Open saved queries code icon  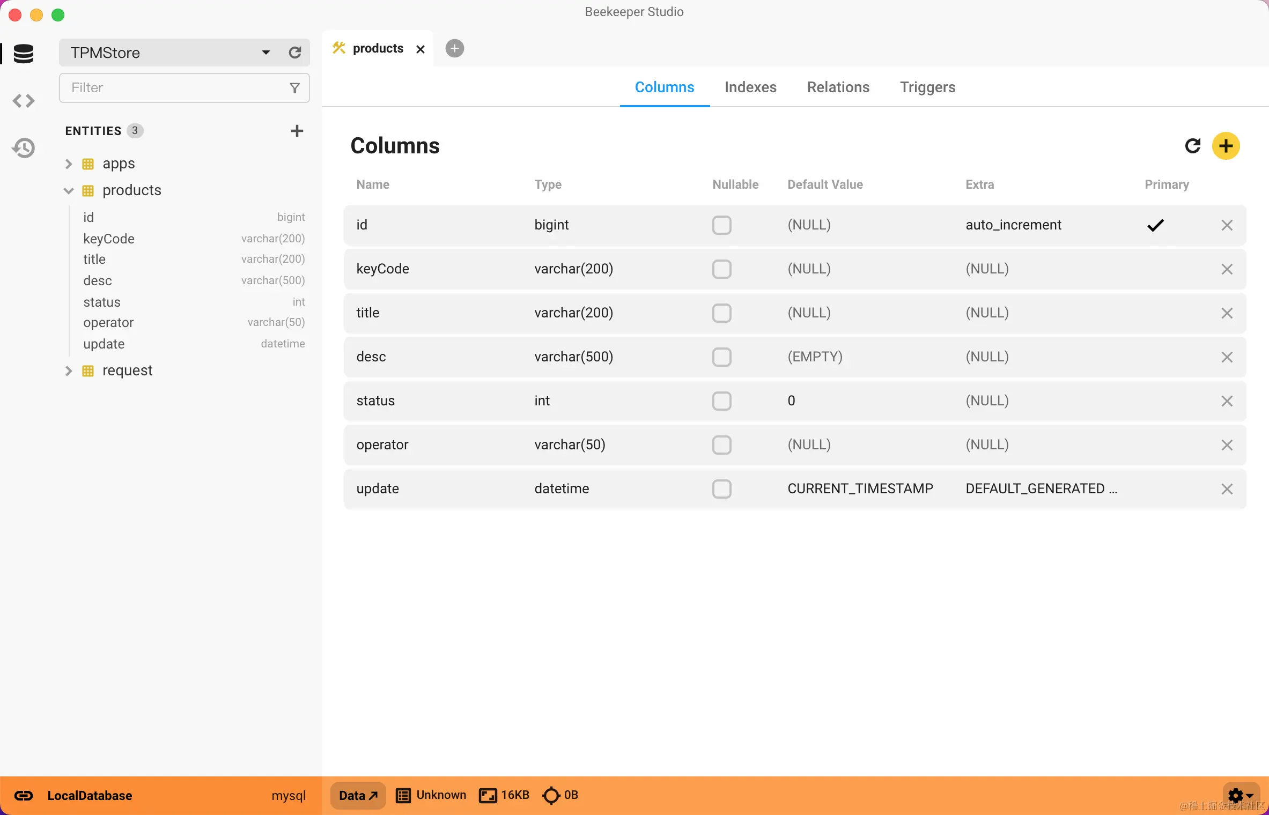[24, 101]
